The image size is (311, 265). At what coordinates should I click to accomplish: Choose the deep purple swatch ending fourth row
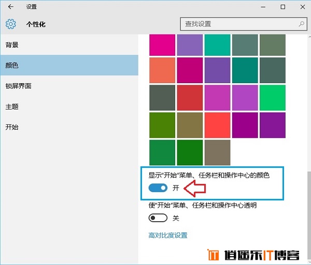273,125
